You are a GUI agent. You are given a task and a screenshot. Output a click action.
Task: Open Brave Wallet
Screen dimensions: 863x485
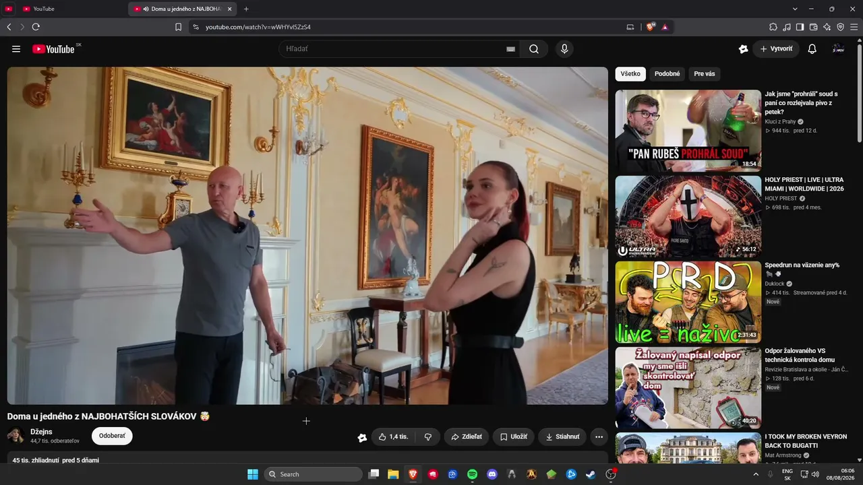point(813,27)
